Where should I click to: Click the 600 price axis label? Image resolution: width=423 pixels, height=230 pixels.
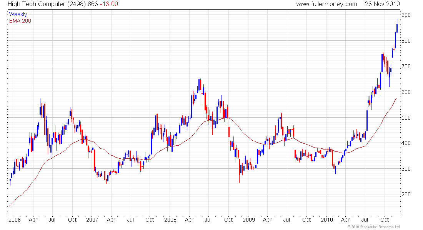pos(406,92)
